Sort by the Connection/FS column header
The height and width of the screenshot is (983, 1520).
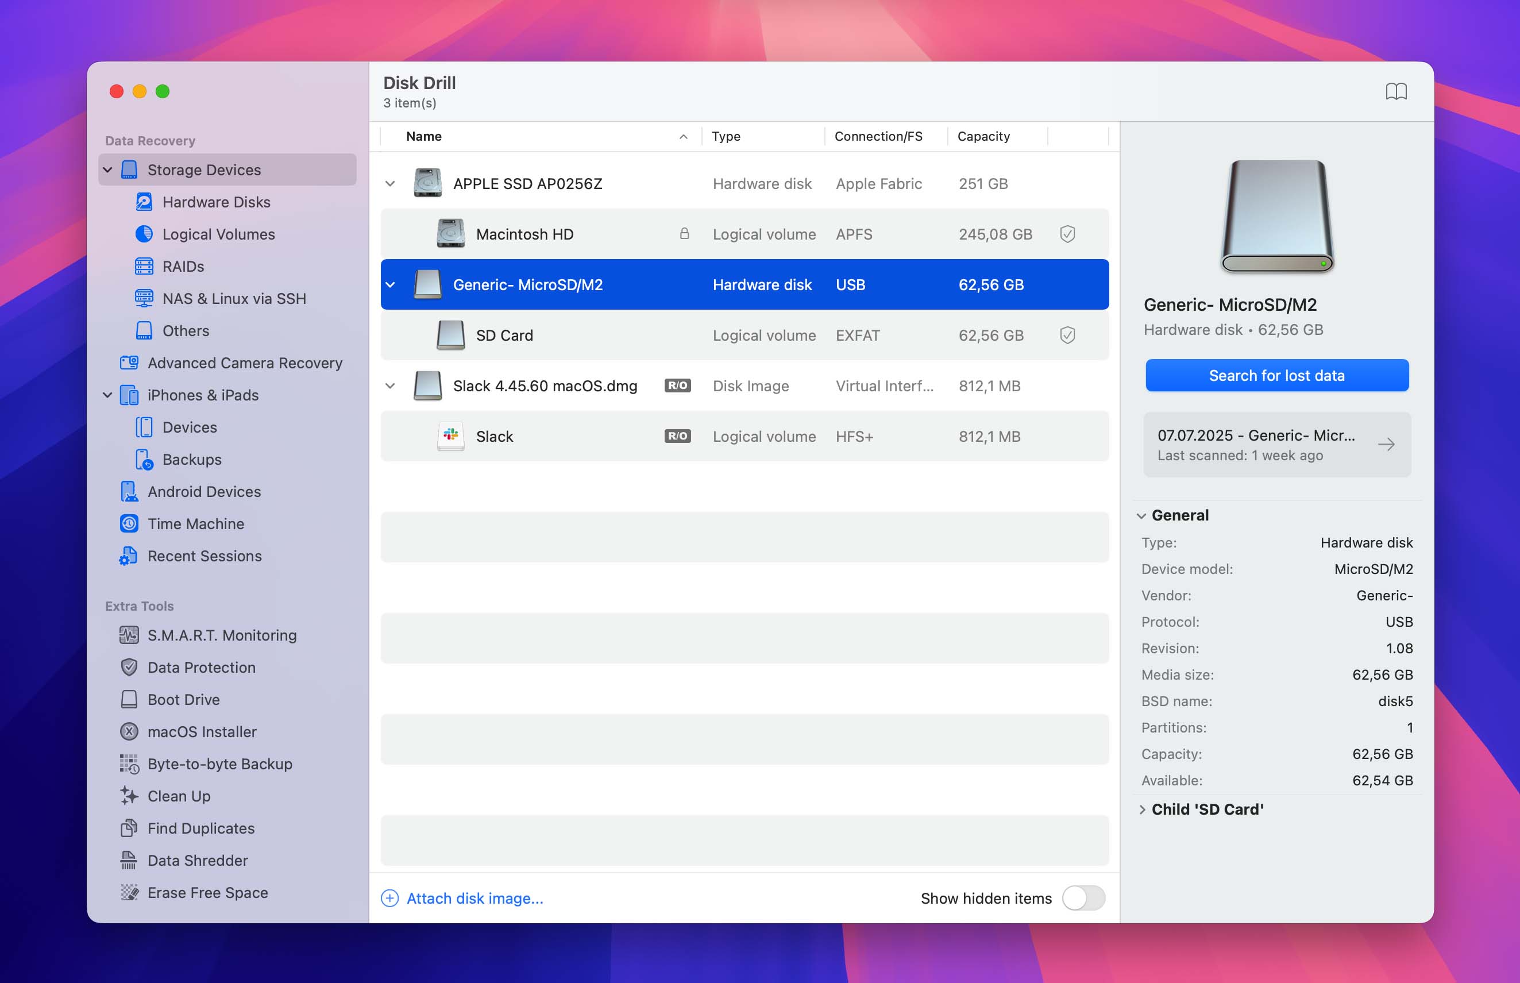(x=886, y=137)
